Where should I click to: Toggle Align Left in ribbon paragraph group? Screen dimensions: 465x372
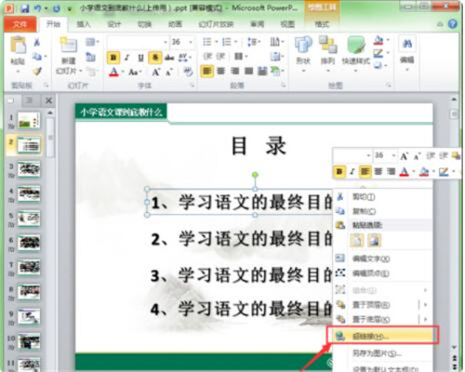pyautogui.click(x=206, y=72)
